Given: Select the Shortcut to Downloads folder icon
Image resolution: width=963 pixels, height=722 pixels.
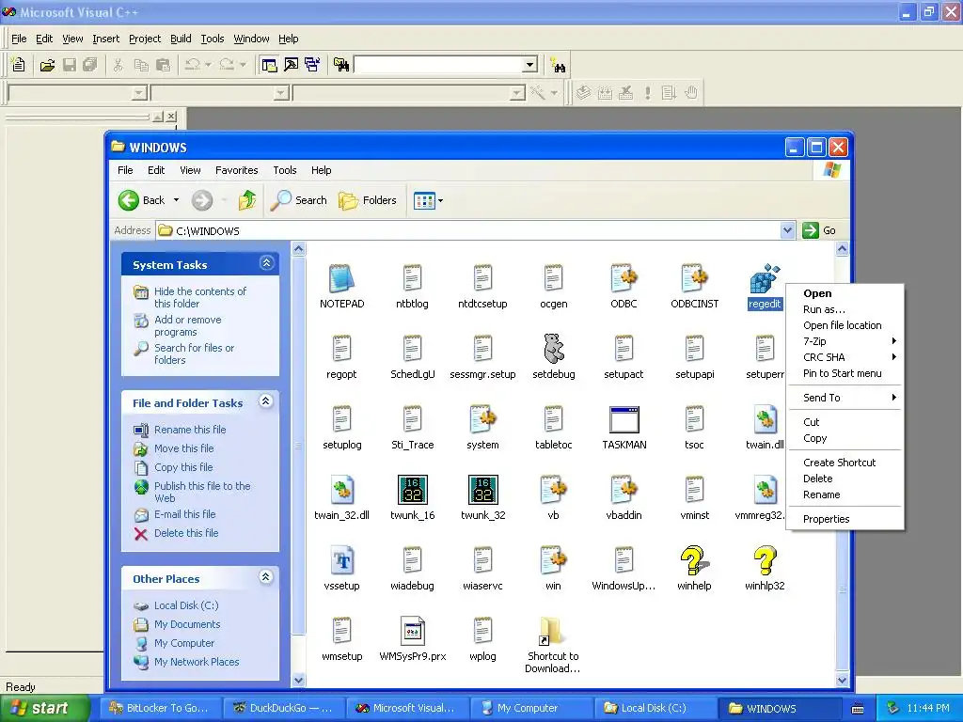Looking at the screenshot, I should point(550,631).
